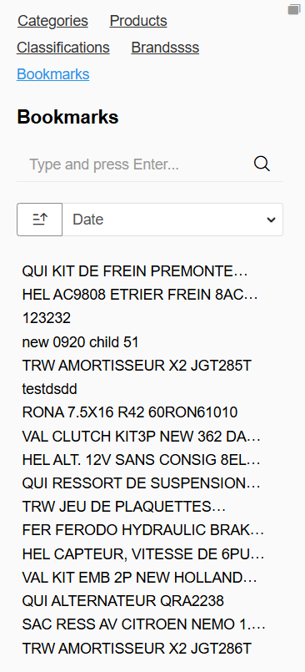305x672 pixels.
Task: Select the testdsdd bookmark
Action: pos(50,389)
